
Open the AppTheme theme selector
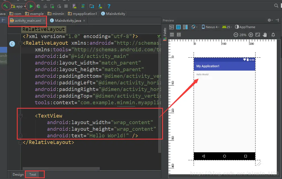(x=245, y=27)
